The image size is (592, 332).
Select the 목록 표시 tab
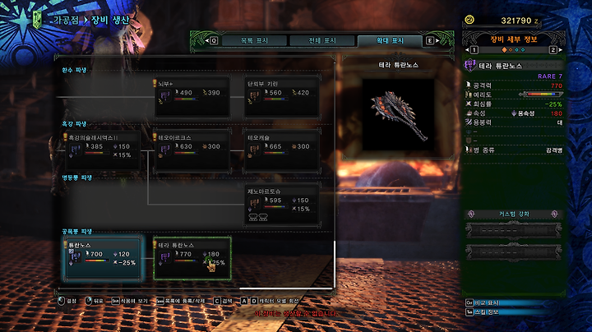click(x=254, y=40)
